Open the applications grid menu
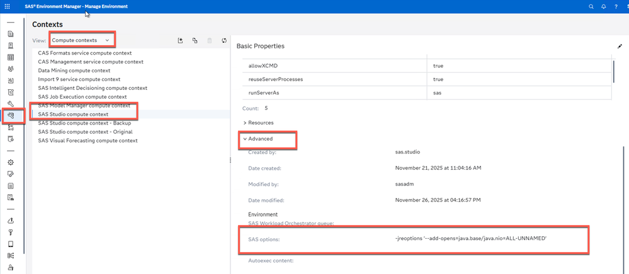Image resolution: width=629 pixels, height=274 pixels. pos(7,6)
